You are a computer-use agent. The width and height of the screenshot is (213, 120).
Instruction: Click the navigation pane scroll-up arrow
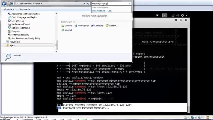56,14
